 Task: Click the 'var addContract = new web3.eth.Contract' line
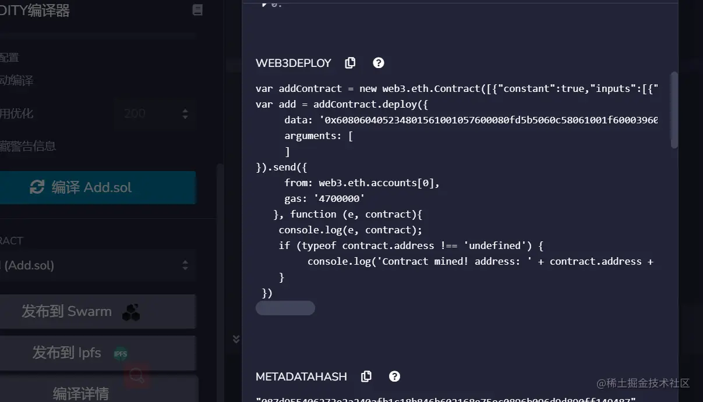457,88
